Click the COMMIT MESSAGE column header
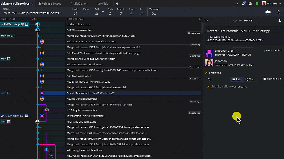284x159 pixels. (75, 19)
